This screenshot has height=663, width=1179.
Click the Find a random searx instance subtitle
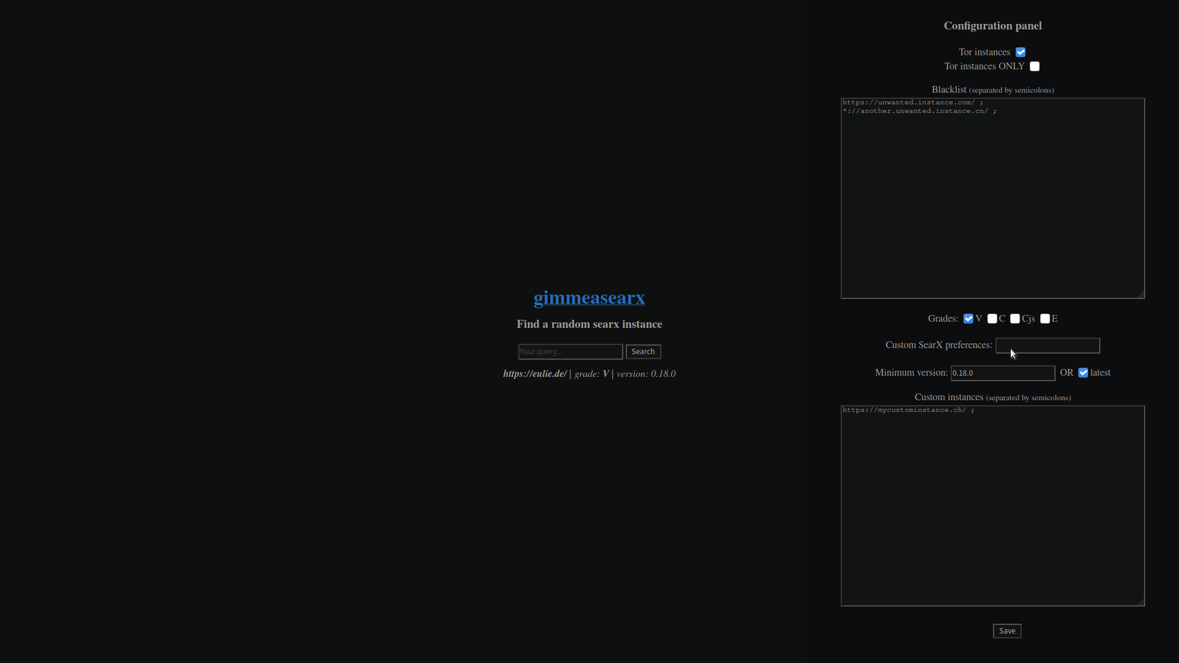pos(589,324)
